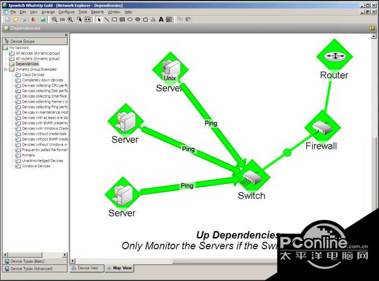Click left arrow of map horizontal scrollbar

[x=73, y=261]
